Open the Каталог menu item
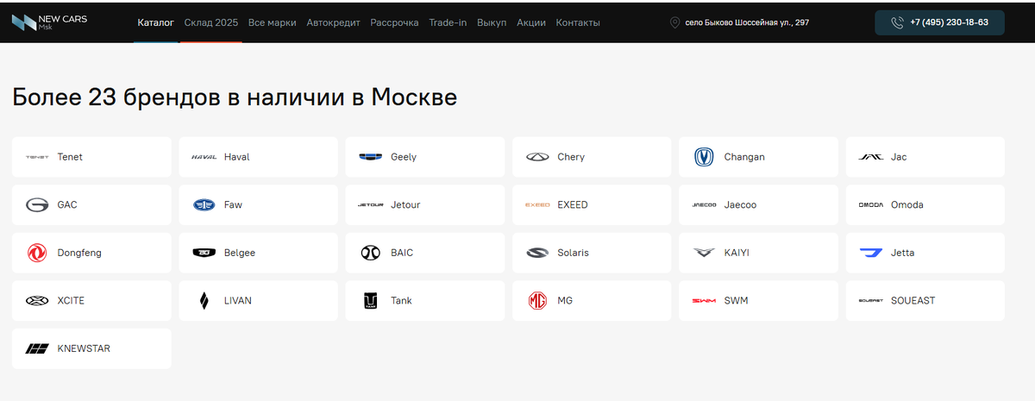Viewport: 1035px width, 401px height. pyautogui.click(x=155, y=22)
